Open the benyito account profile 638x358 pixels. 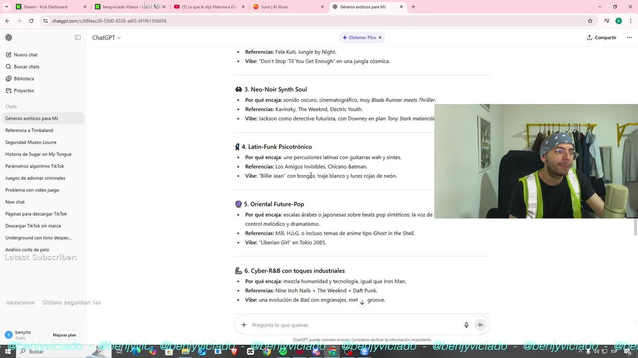[18, 335]
